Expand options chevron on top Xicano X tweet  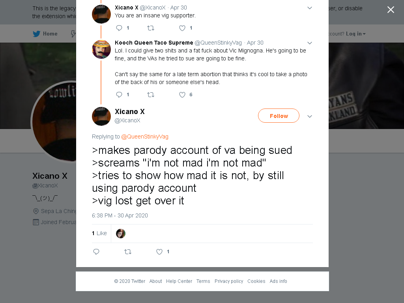coord(310,8)
